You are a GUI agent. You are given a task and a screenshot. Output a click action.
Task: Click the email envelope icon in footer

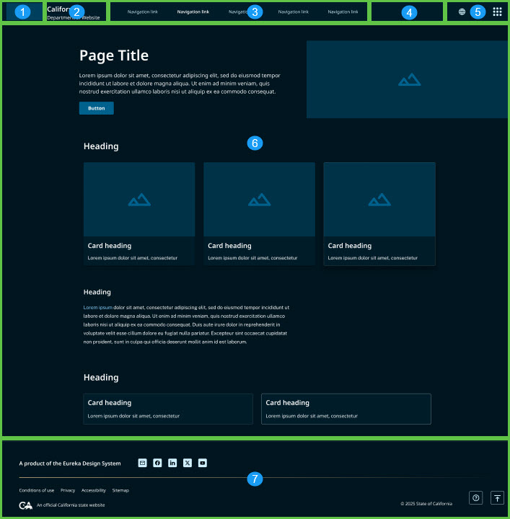tap(142, 463)
